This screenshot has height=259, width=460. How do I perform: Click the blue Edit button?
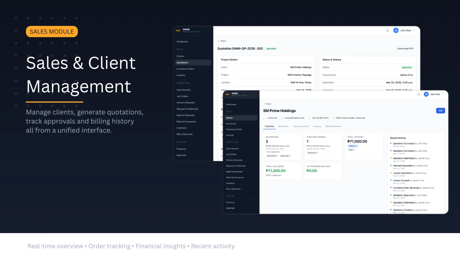pos(440,111)
